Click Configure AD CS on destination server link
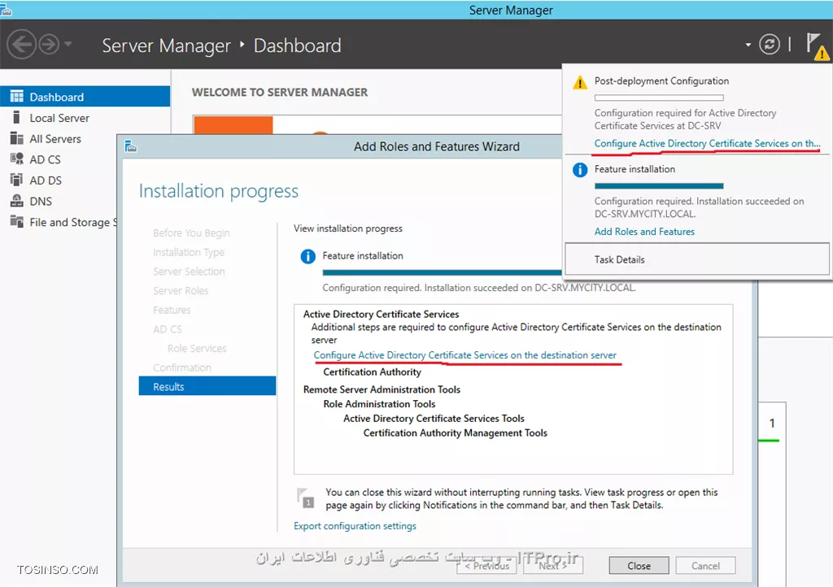 pyautogui.click(x=464, y=355)
